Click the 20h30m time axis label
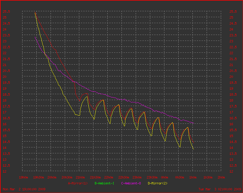This screenshot has width=243, height=193. (x=67, y=177)
